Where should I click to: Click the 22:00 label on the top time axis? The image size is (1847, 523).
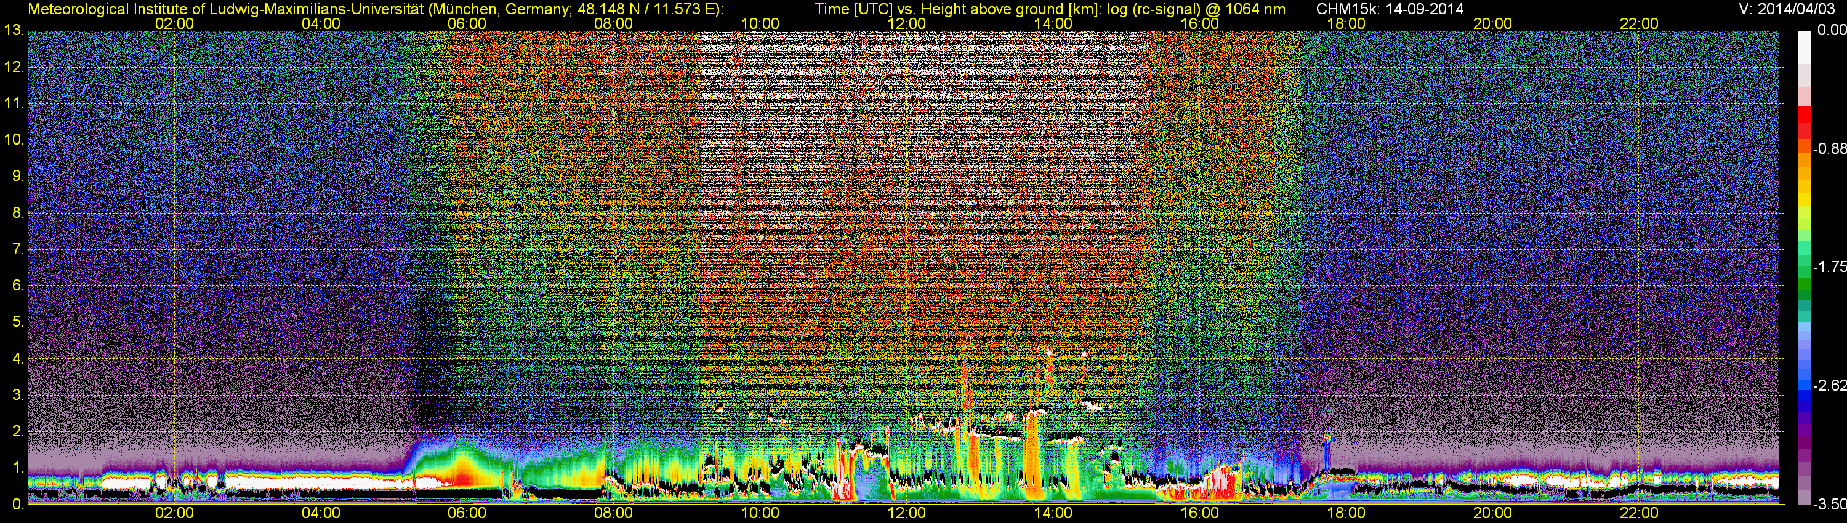point(1639,23)
